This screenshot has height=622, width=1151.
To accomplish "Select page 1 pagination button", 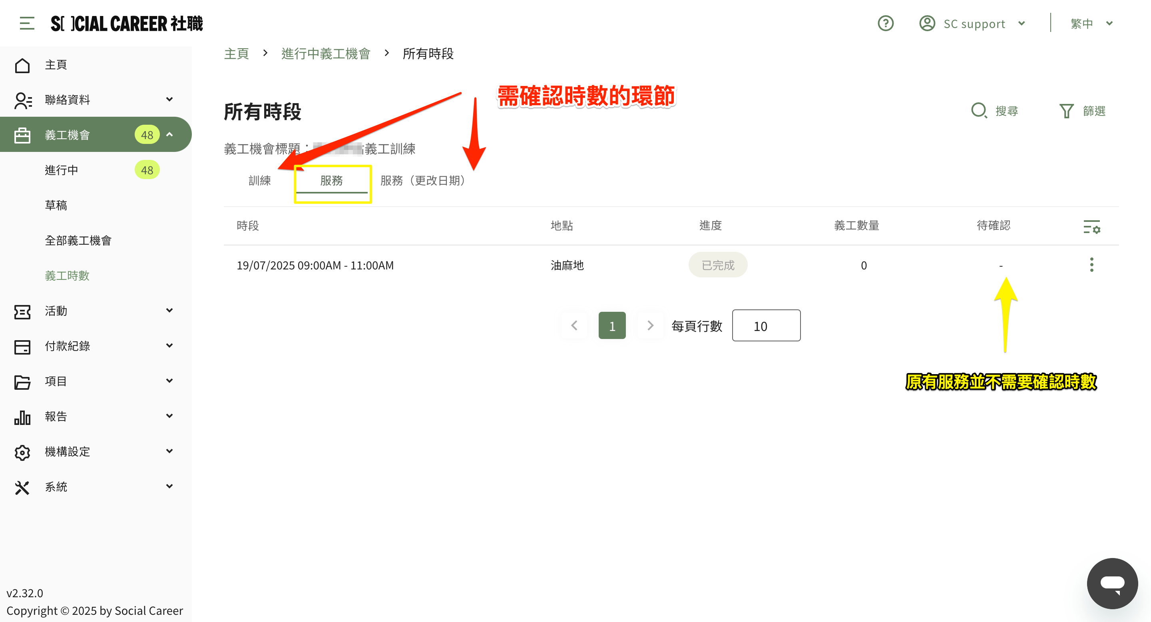I will (x=612, y=326).
